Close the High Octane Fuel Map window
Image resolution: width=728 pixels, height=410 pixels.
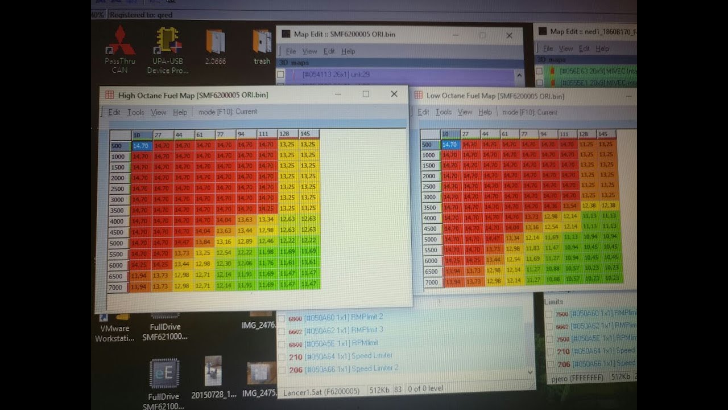pyautogui.click(x=394, y=94)
